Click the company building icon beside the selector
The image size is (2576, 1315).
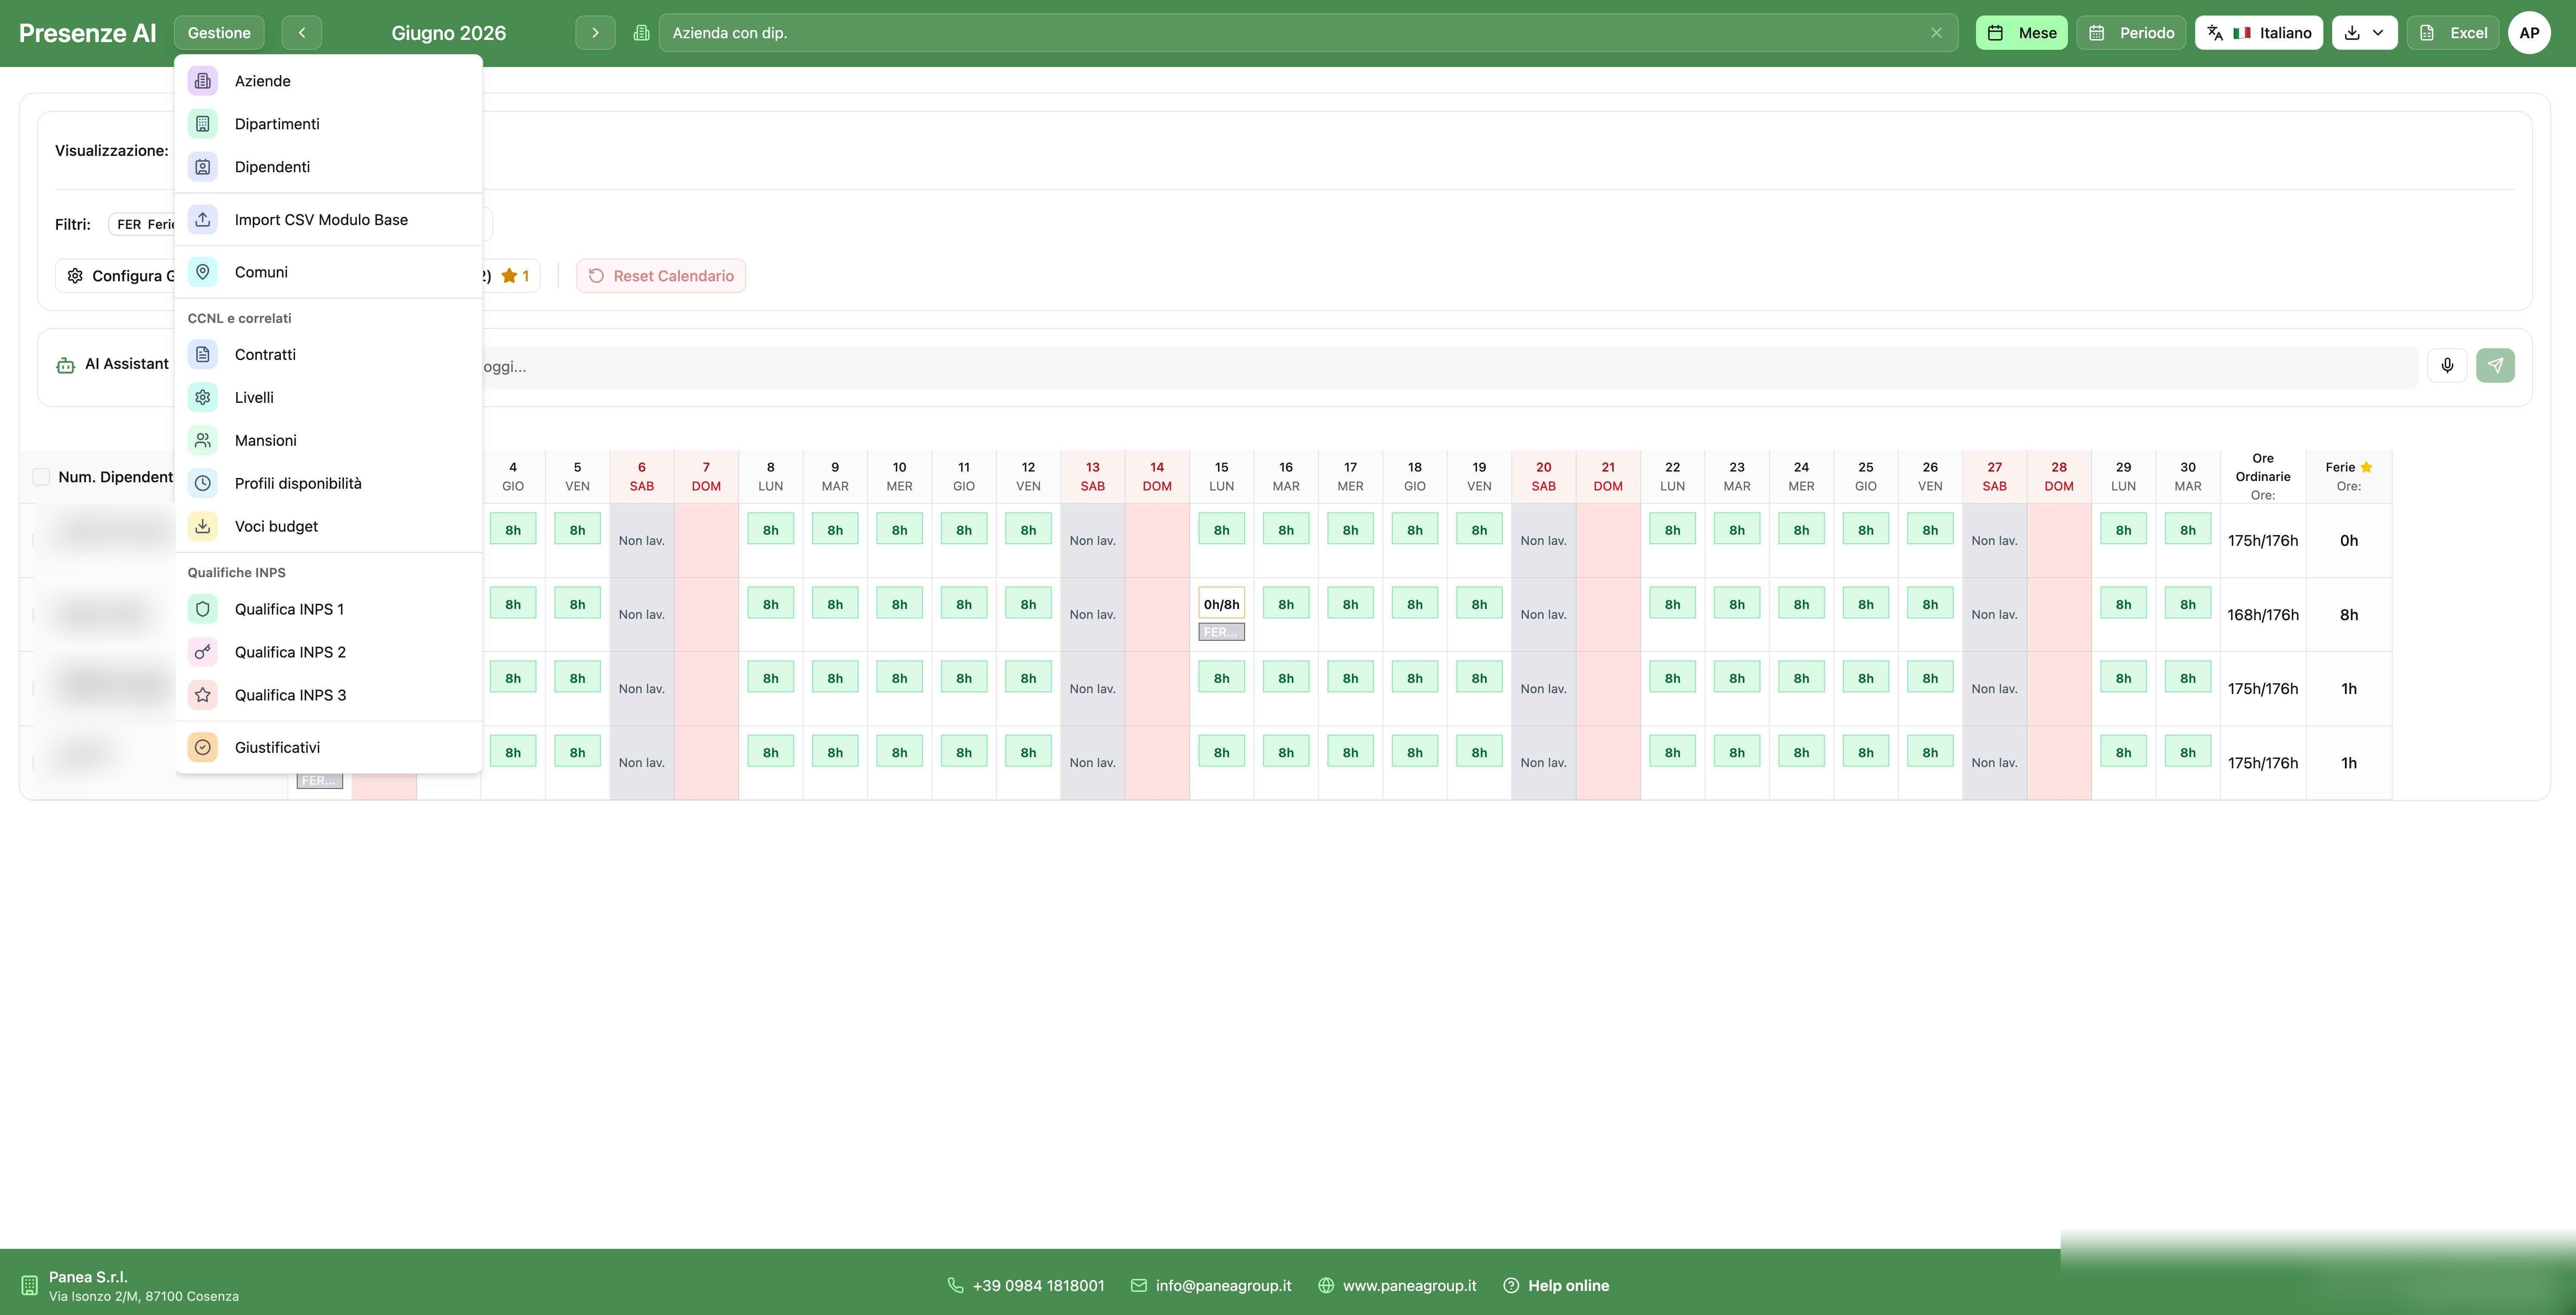coord(641,33)
